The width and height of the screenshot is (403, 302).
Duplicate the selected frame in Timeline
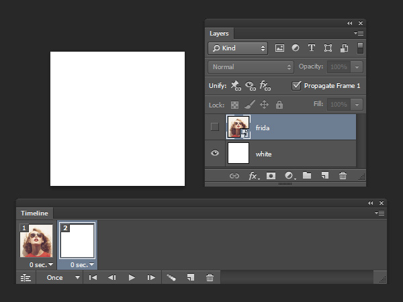click(x=191, y=277)
